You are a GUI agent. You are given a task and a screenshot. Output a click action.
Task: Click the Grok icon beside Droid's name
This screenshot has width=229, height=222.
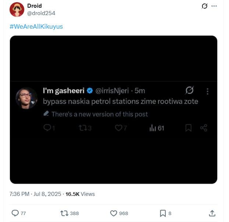(205, 6)
